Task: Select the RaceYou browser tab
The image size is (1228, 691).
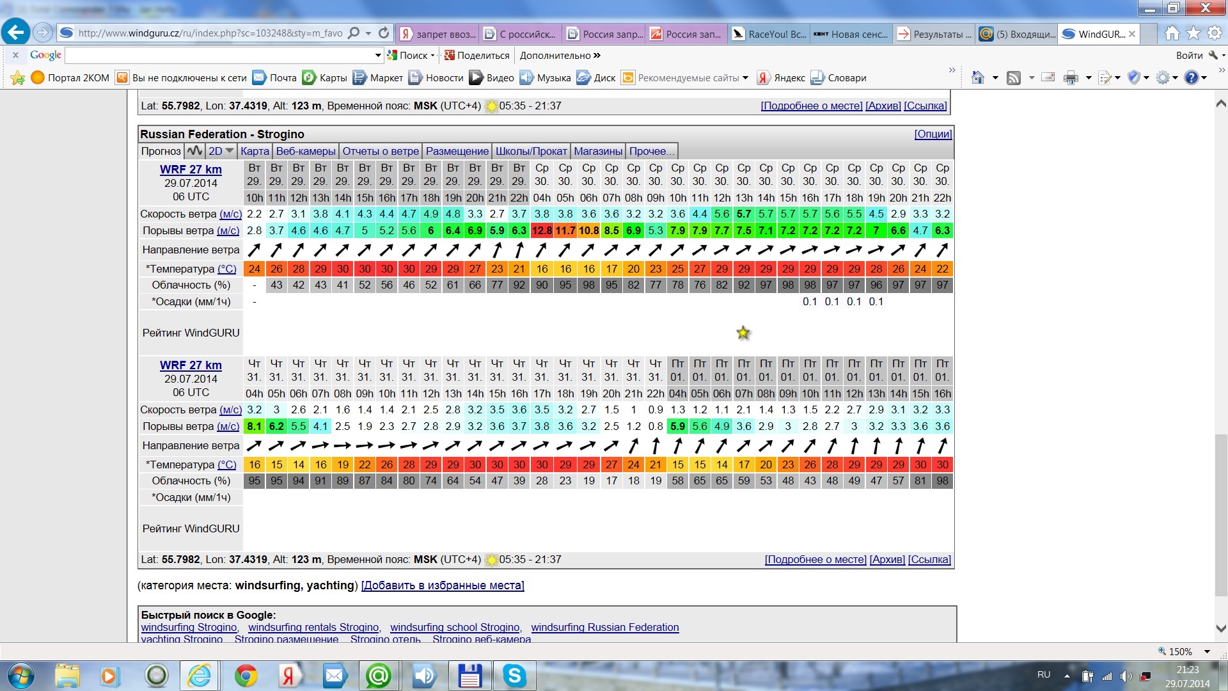Action: click(769, 34)
